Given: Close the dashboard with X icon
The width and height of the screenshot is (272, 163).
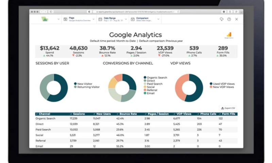Looking at the screenshot, I should [x=236, y=19].
